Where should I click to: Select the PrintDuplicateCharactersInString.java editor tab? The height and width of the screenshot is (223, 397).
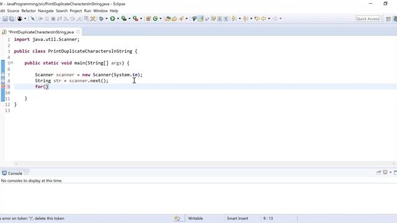(x=41, y=32)
